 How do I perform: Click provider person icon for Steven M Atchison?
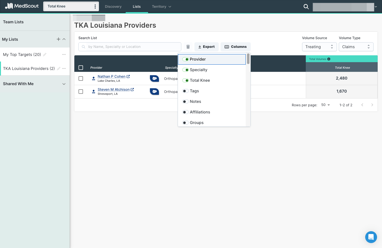[x=94, y=92]
